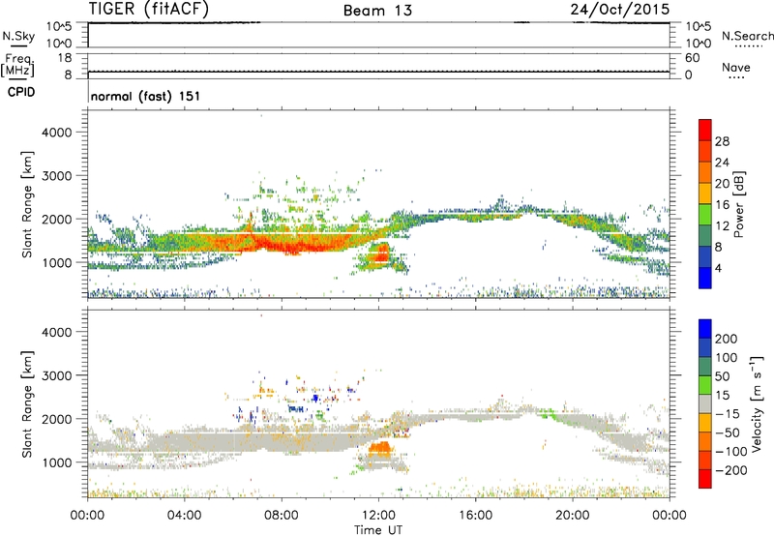774x536 pixels.
Task: Click the 08:00 time axis label
Action: point(282,516)
